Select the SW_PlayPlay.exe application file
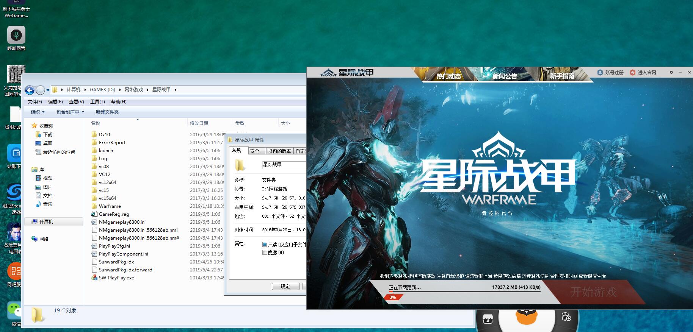 (116, 277)
